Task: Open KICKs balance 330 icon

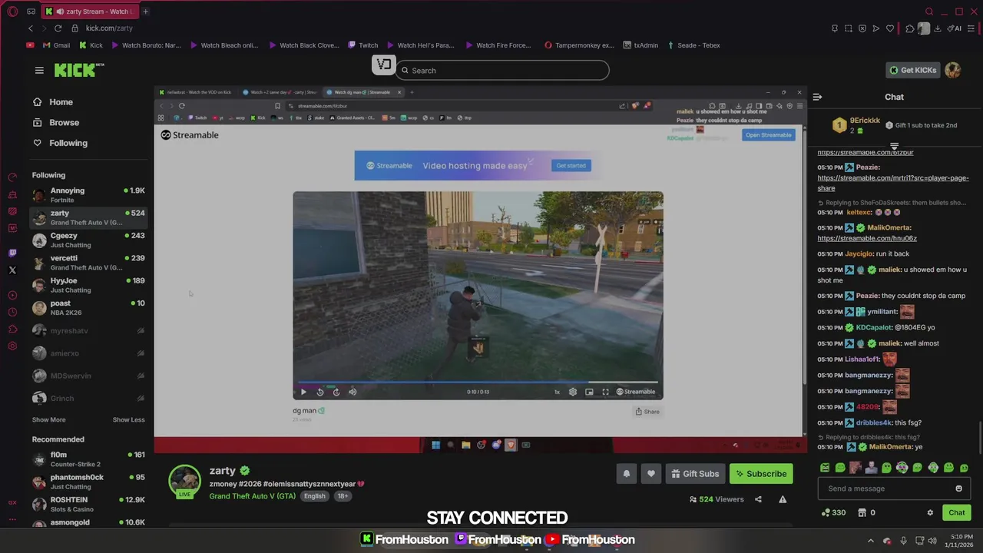Action: (833, 513)
